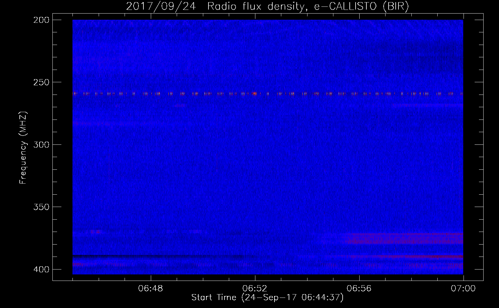Screen dimensions: 499x308
Task: Click the 300 frequency tick label
Action: coord(41,145)
